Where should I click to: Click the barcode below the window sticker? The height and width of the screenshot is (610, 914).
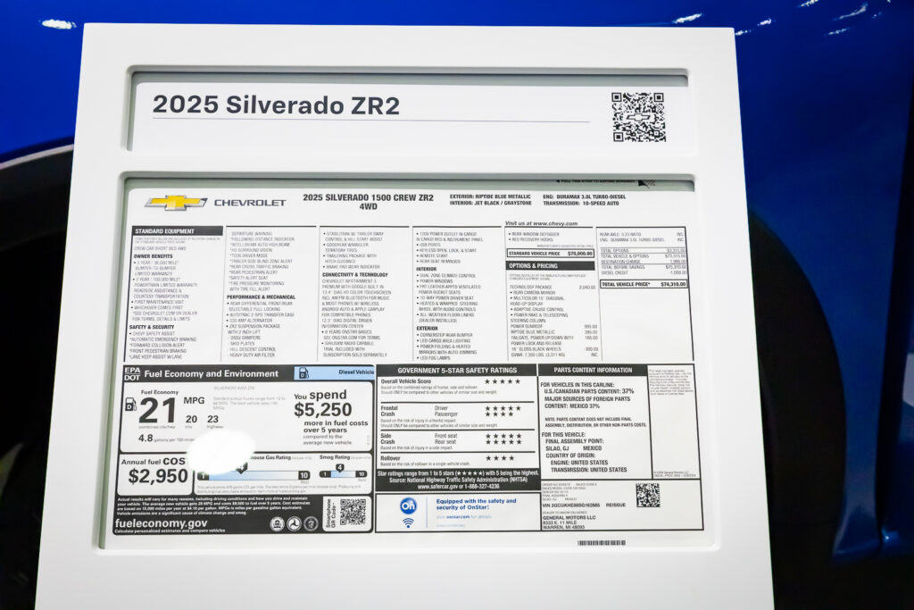601,542
